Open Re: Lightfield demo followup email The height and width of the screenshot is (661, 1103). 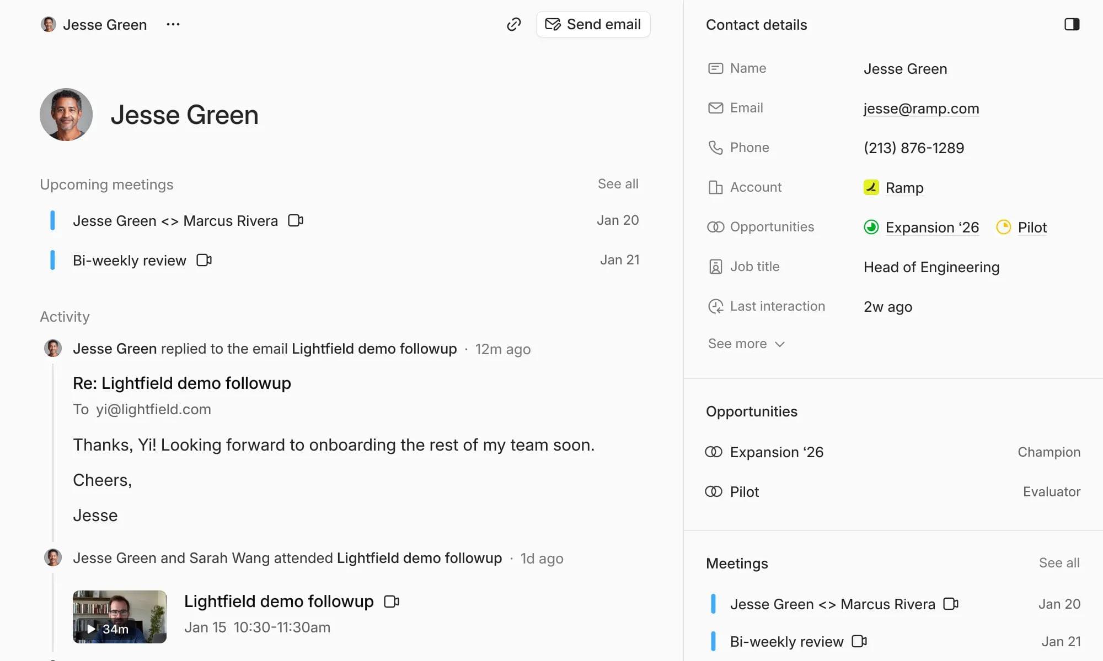click(x=181, y=383)
